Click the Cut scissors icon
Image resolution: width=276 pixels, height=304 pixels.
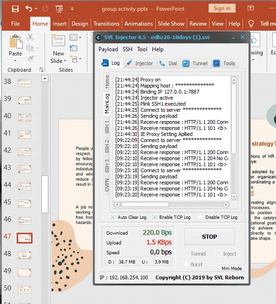pyautogui.click(x=30, y=37)
